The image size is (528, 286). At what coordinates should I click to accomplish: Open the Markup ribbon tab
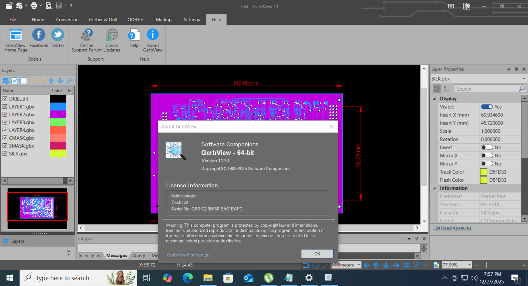coord(164,19)
